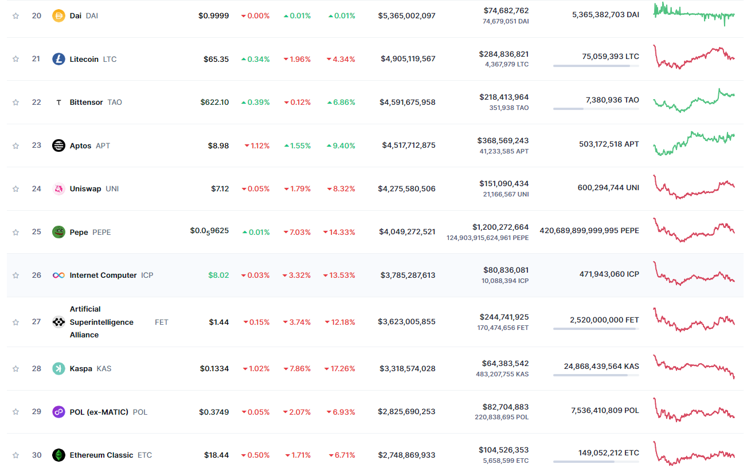751x472 pixels.
Task: Star the Ethereum Classic row
Action: tap(15, 455)
